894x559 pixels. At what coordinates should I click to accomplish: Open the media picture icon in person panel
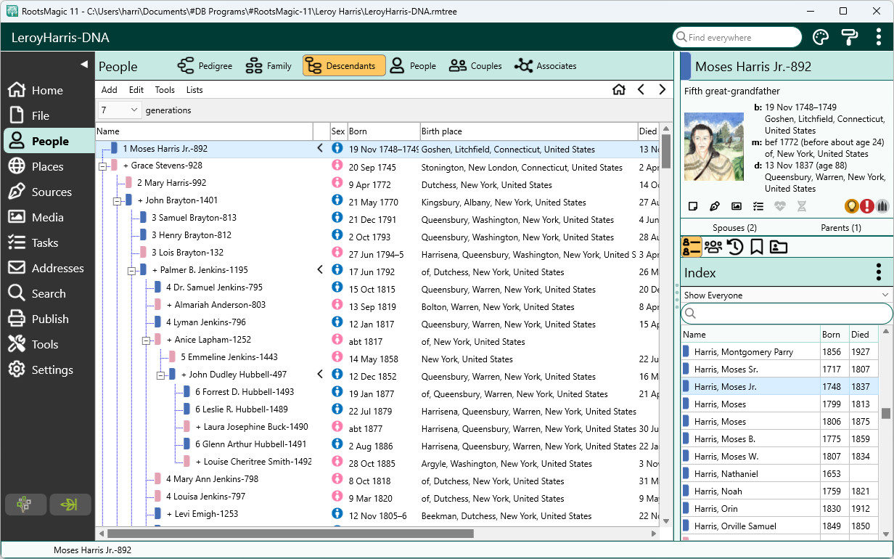[737, 206]
